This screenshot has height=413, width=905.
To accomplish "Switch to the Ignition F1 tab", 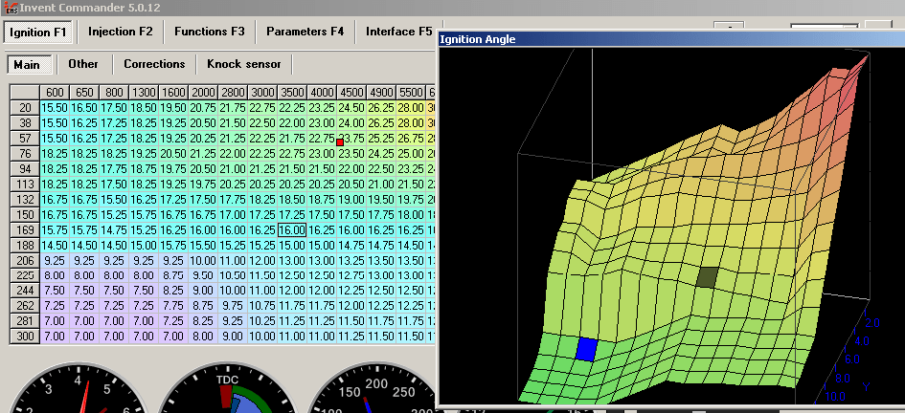I will 38,32.
